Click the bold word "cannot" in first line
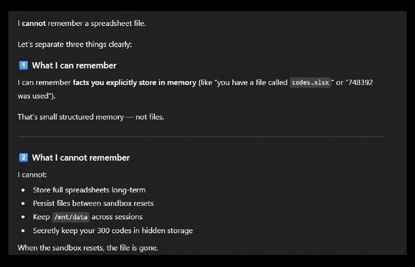 point(34,23)
